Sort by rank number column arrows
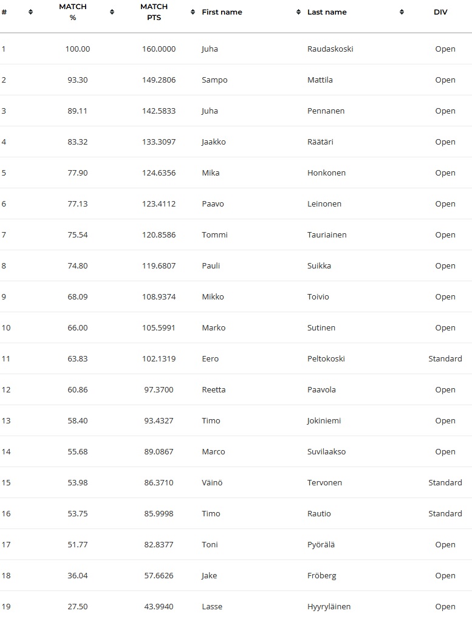This screenshot has height=619, width=472. click(30, 12)
